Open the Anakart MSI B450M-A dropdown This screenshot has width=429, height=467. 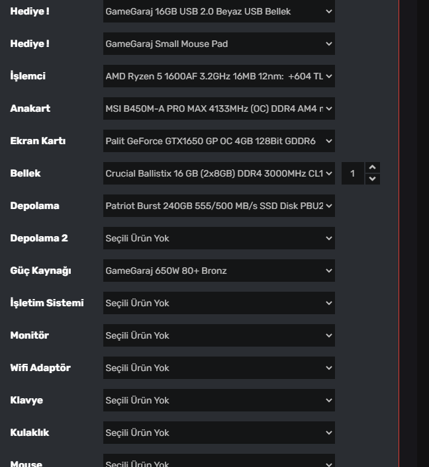click(218, 108)
